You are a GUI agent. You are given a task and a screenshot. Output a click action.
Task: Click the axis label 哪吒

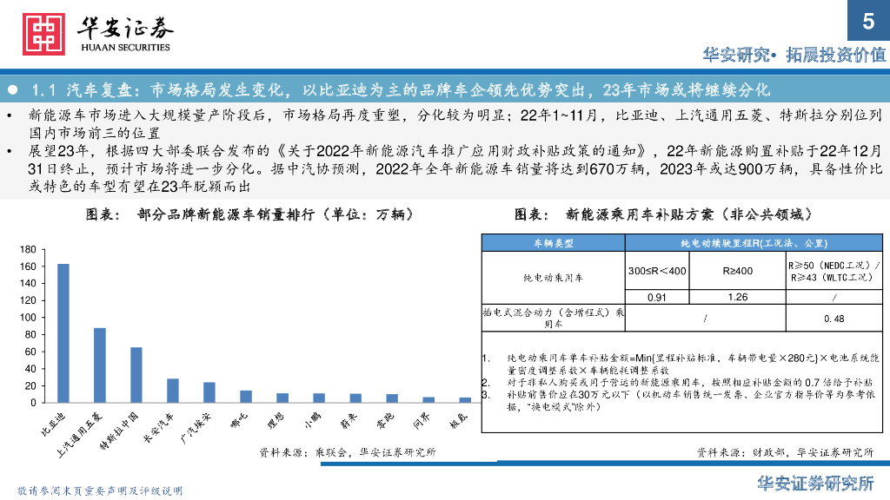point(239,421)
